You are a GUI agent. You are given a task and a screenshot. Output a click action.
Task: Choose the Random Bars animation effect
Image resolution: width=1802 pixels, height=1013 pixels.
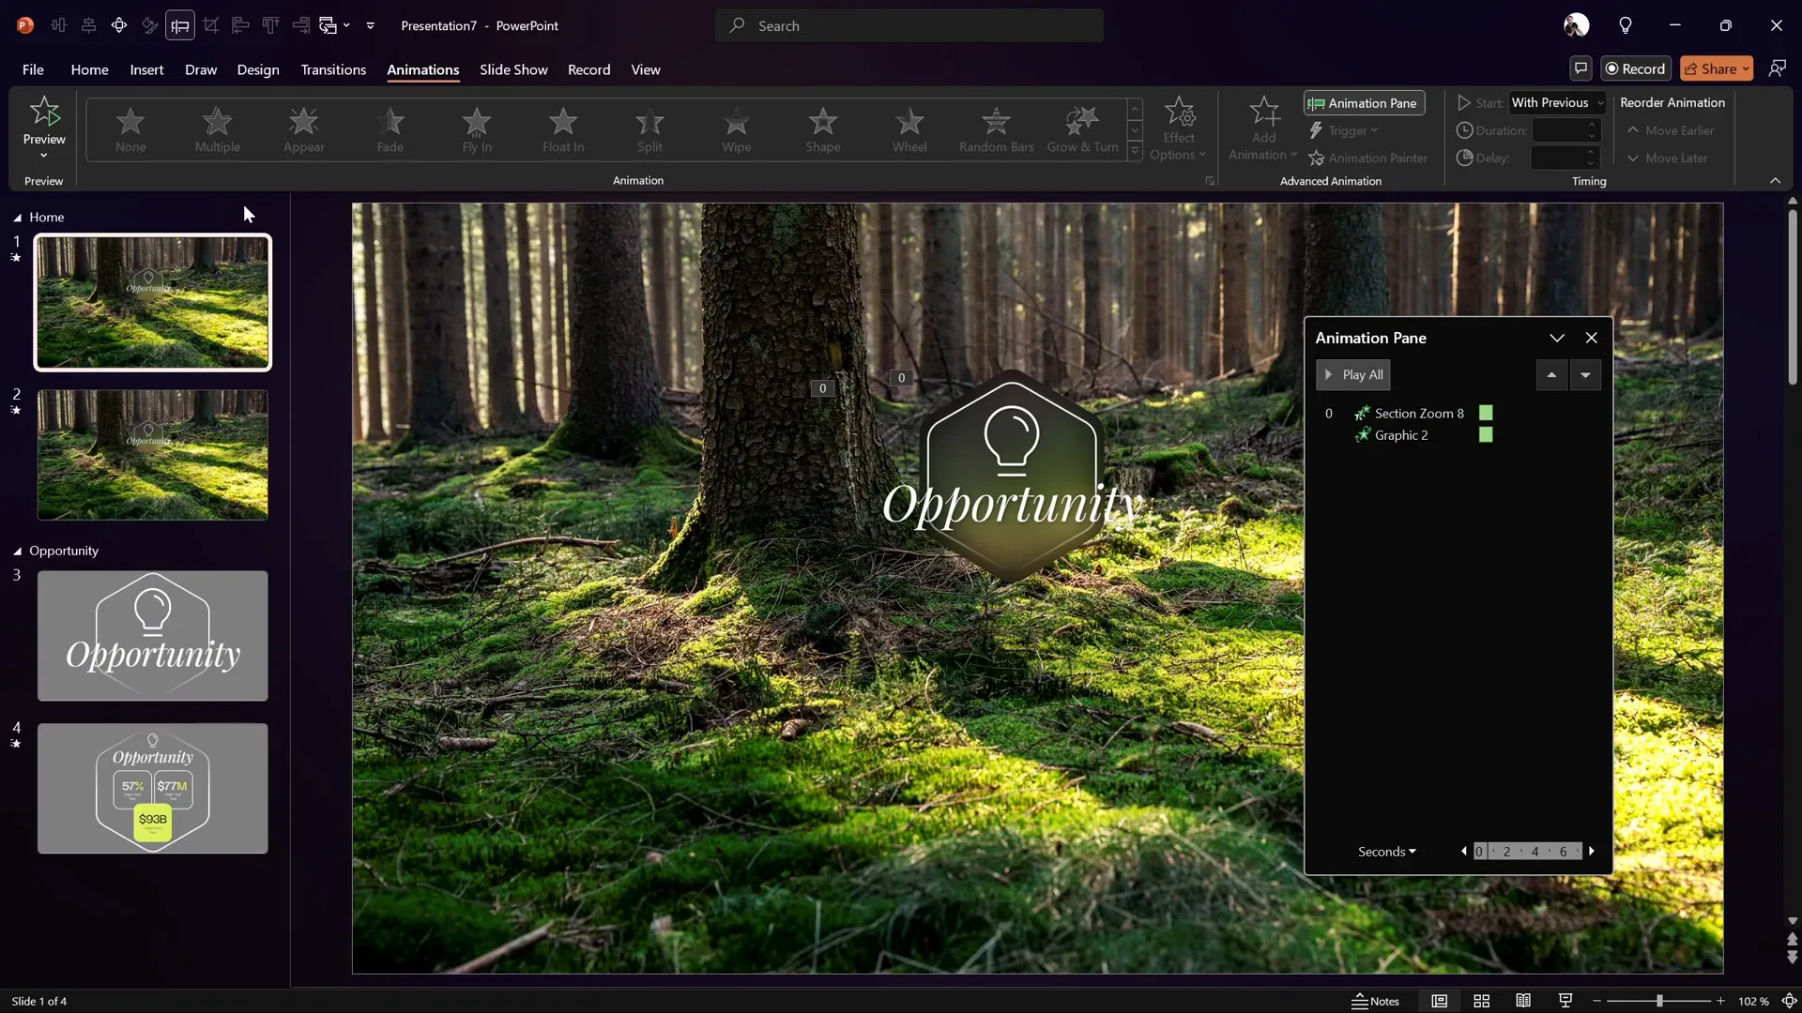(x=996, y=129)
